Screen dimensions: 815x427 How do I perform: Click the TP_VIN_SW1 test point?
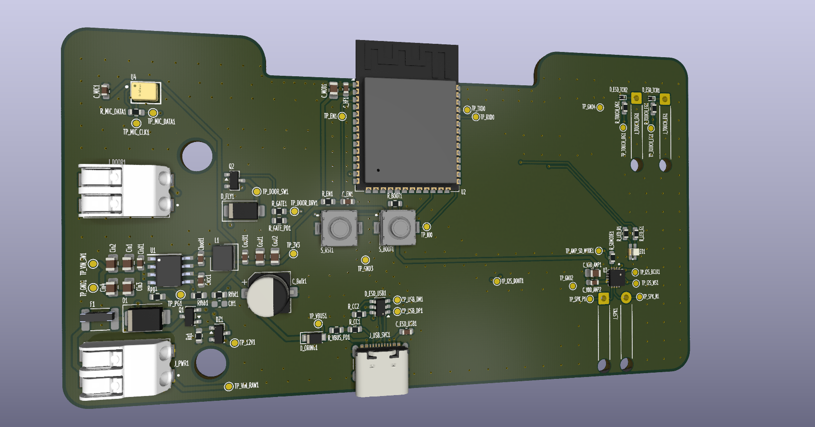94,264
